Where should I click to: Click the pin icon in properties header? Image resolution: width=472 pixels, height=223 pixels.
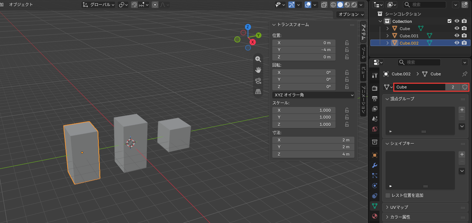[x=464, y=74]
